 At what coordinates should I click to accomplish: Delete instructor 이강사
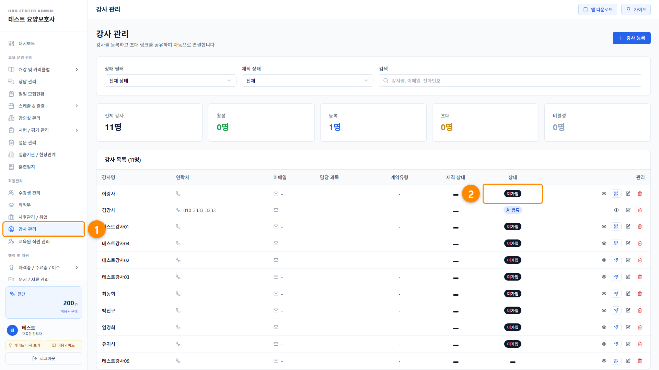click(640, 194)
